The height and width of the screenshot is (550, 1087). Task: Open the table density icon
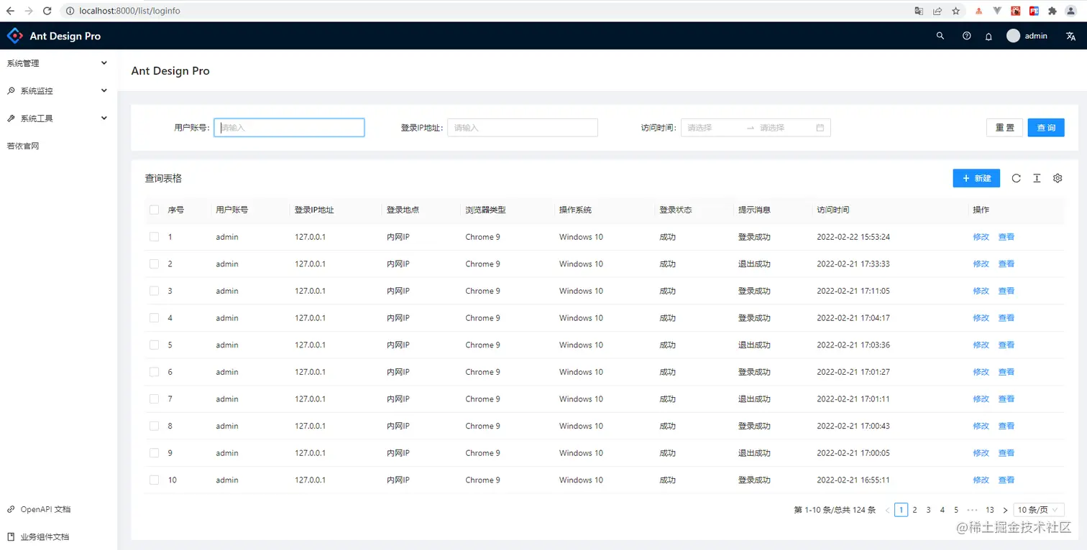(1037, 178)
